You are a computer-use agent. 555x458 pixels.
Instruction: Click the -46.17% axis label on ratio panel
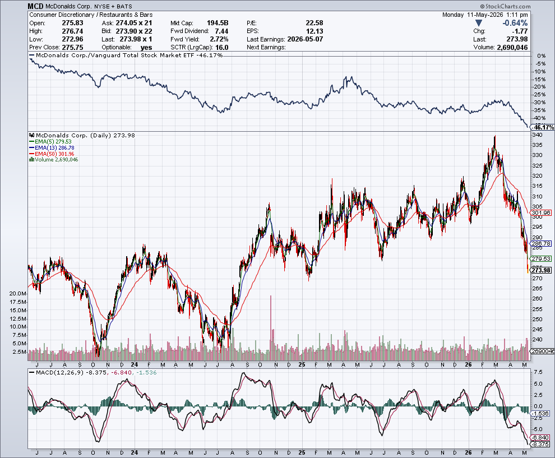coord(543,127)
